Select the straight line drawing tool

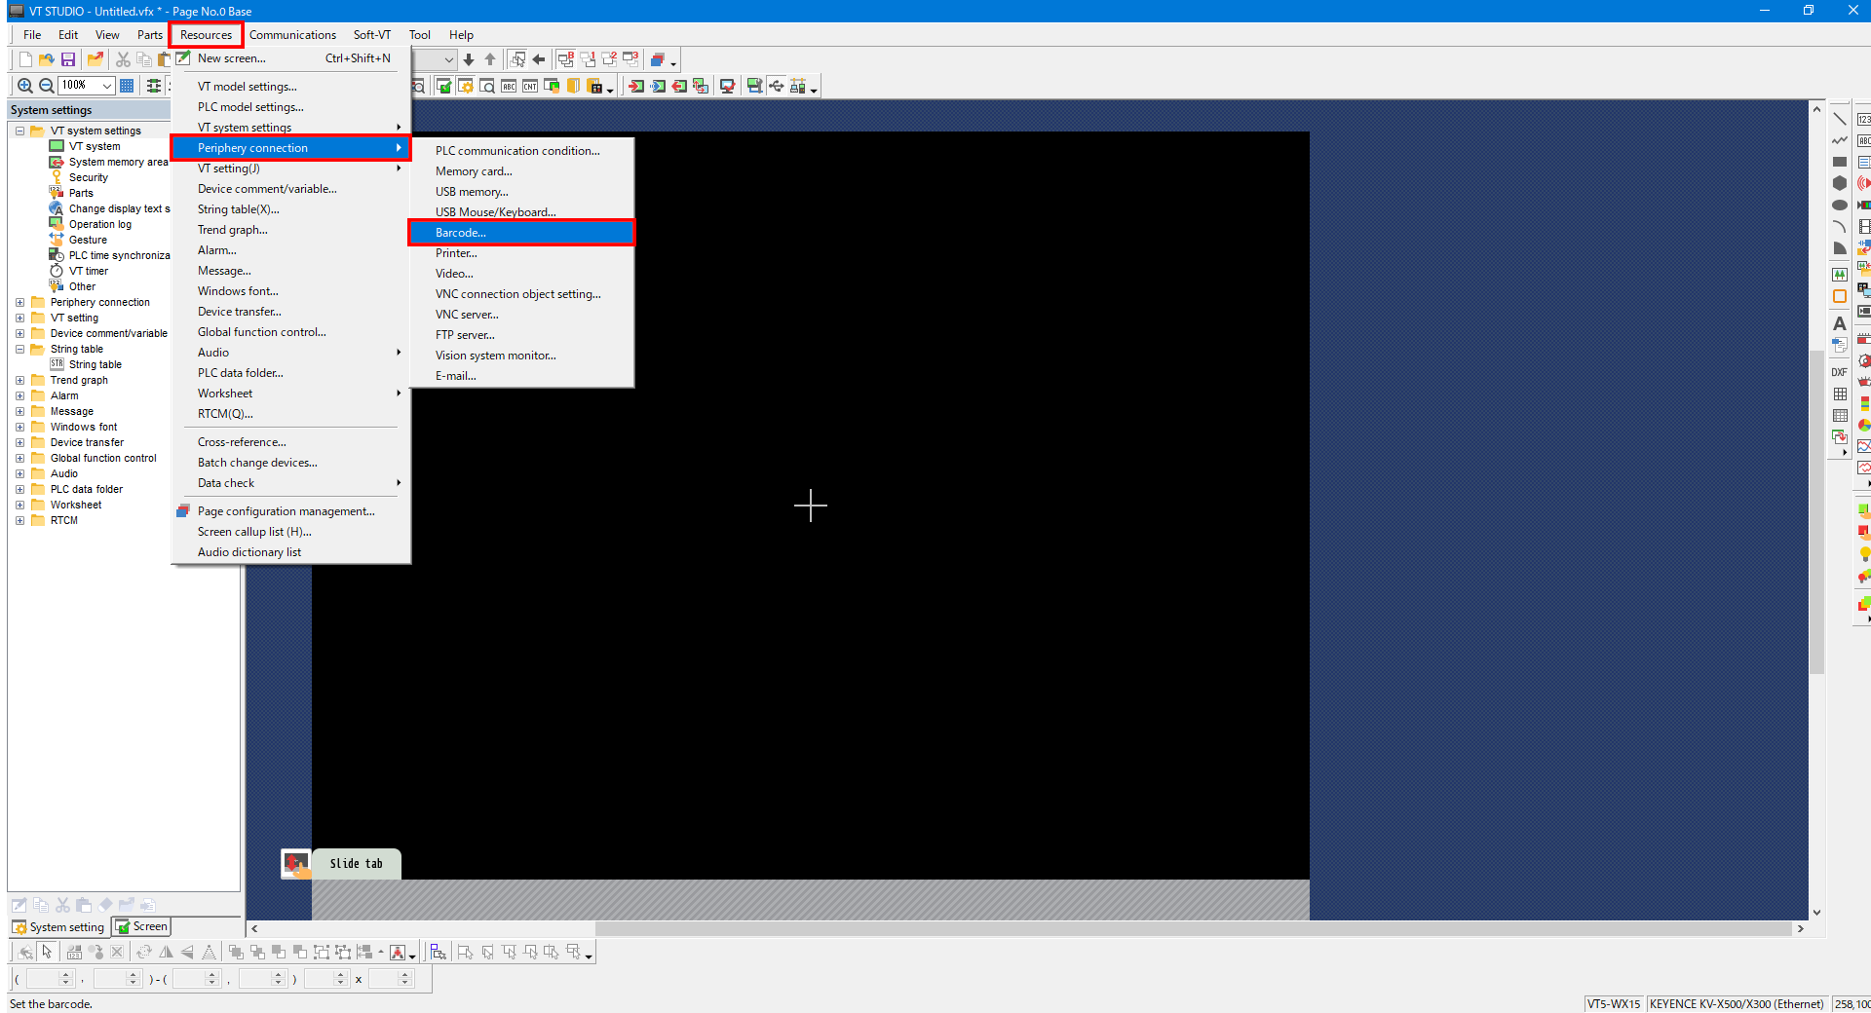click(x=1839, y=119)
